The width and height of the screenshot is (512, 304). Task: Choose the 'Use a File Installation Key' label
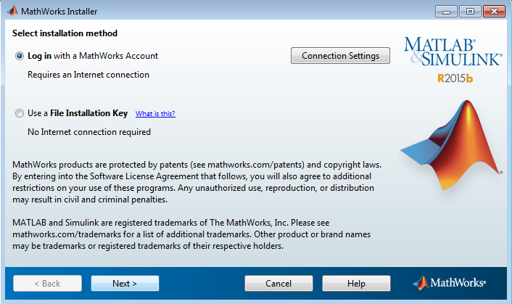coord(78,113)
